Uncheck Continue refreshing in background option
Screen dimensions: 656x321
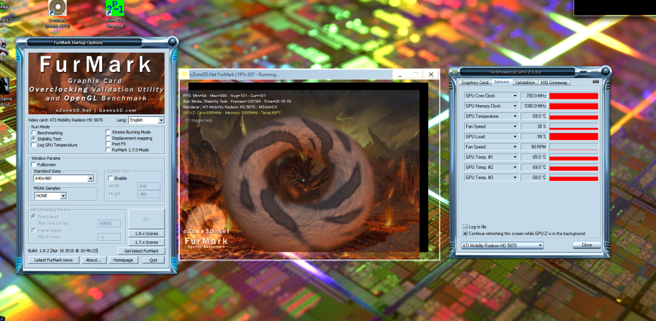pos(465,234)
